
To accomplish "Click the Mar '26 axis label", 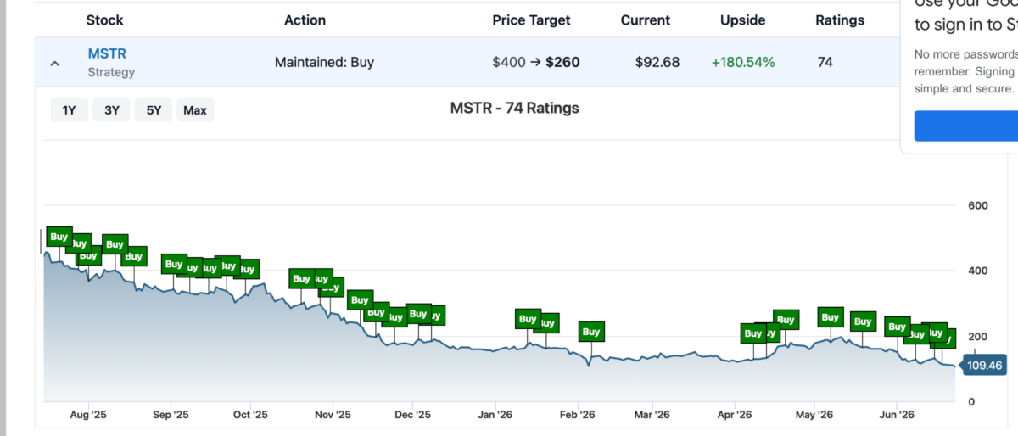I will [x=652, y=415].
